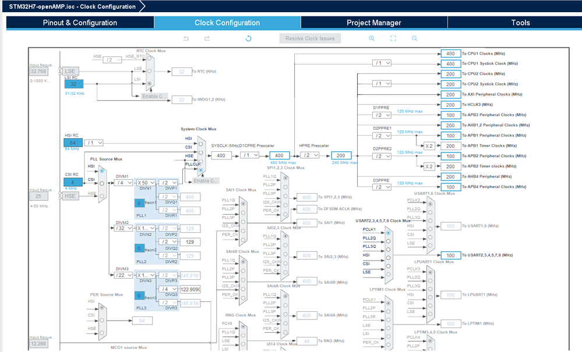Open the HSI RC /1 divider dropdown
The height and width of the screenshot is (352, 582).
pyautogui.click(x=94, y=143)
